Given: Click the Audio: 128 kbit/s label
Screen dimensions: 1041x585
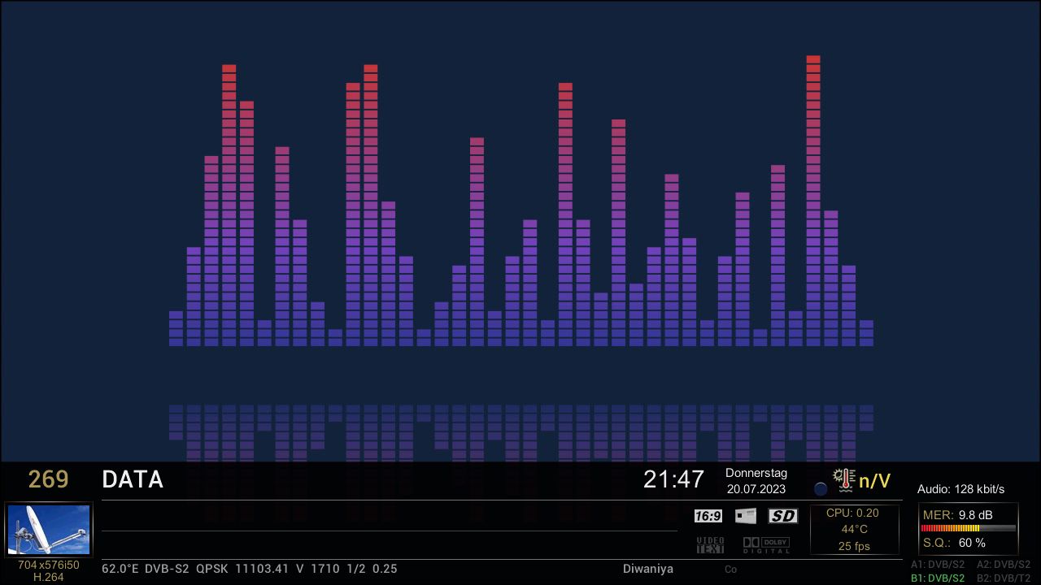Looking at the screenshot, I should (960, 489).
